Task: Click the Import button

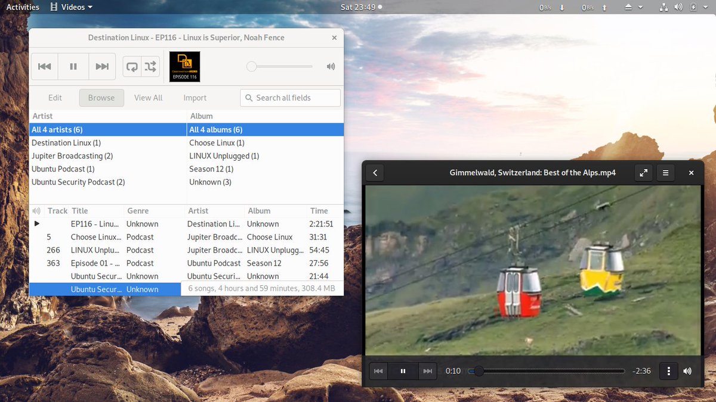Action: [x=195, y=98]
